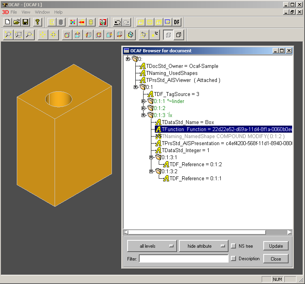Click the Undo arrow icon
The width and height of the screenshot is (305, 284).
coord(117,22)
